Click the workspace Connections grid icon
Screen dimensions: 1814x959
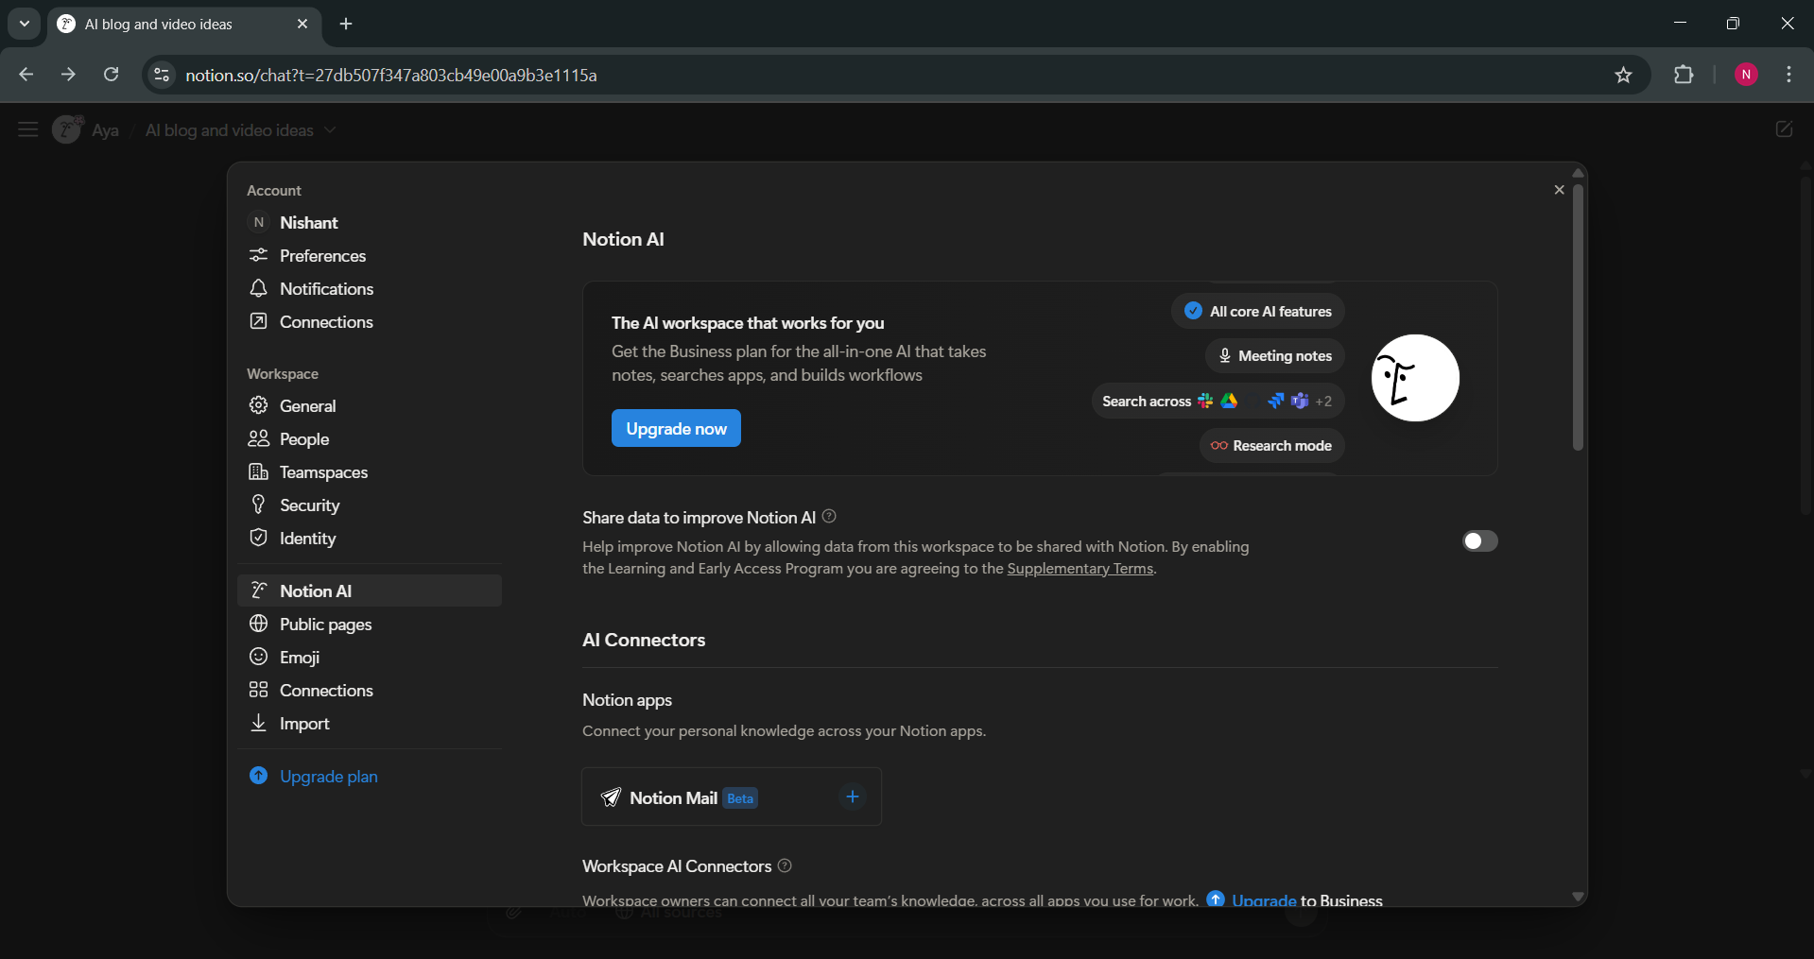(x=258, y=690)
